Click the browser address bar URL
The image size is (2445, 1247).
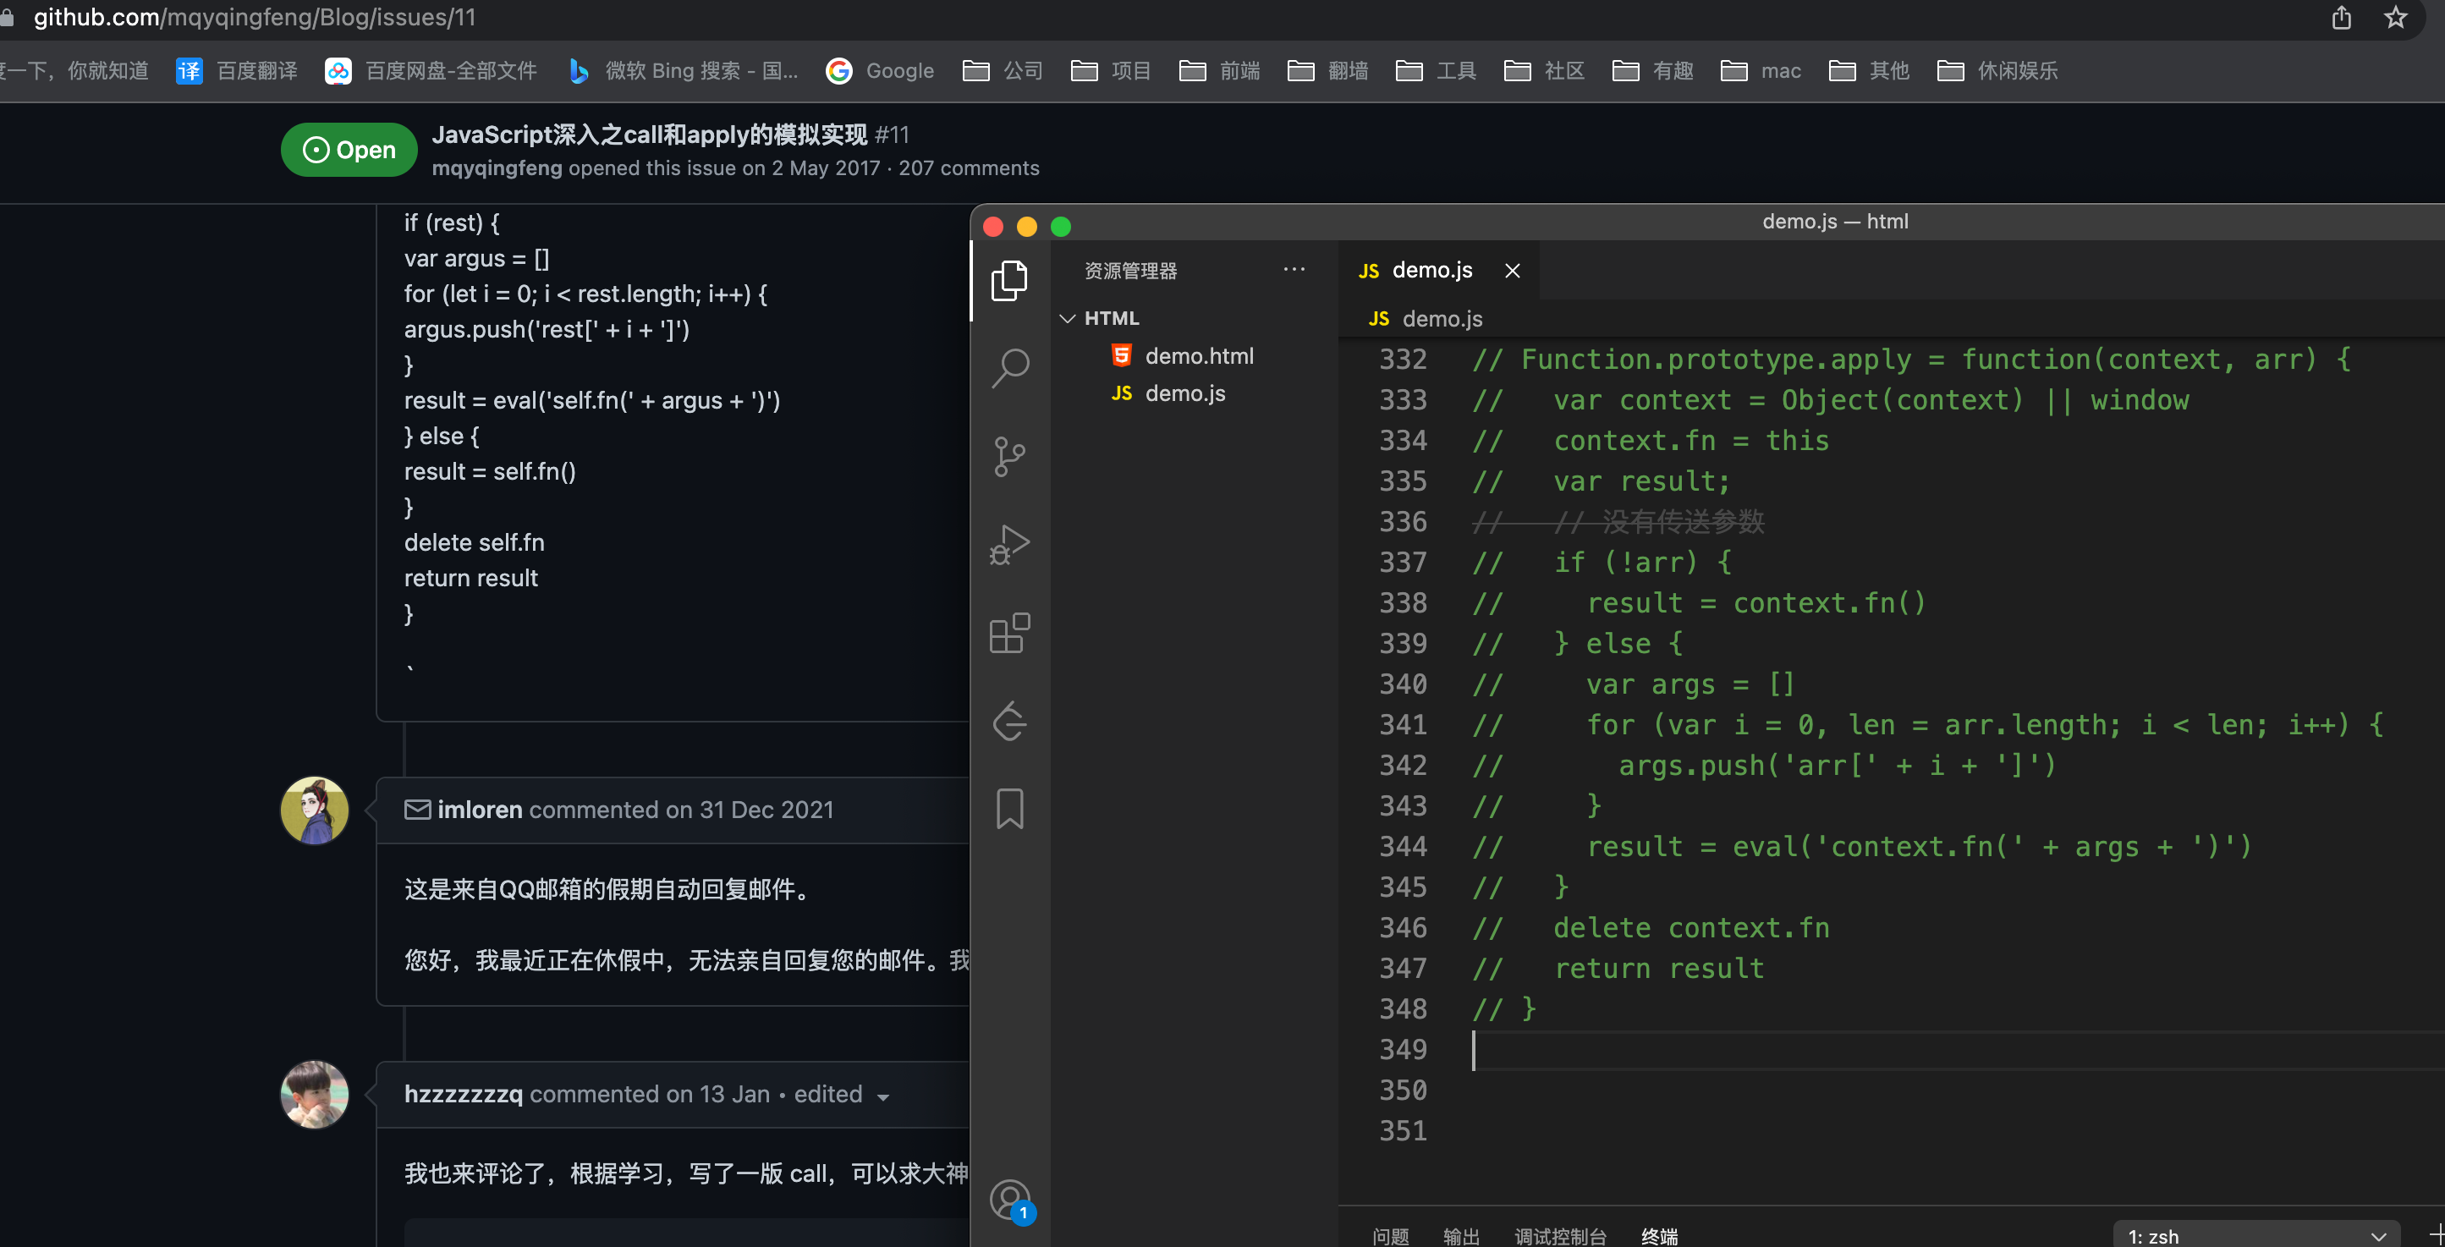(255, 18)
